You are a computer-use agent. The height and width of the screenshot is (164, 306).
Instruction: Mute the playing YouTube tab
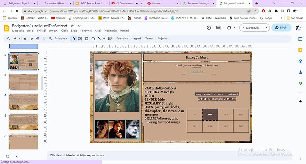(137, 3)
